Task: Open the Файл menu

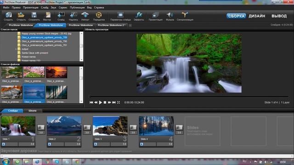Action: (x=6, y=8)
